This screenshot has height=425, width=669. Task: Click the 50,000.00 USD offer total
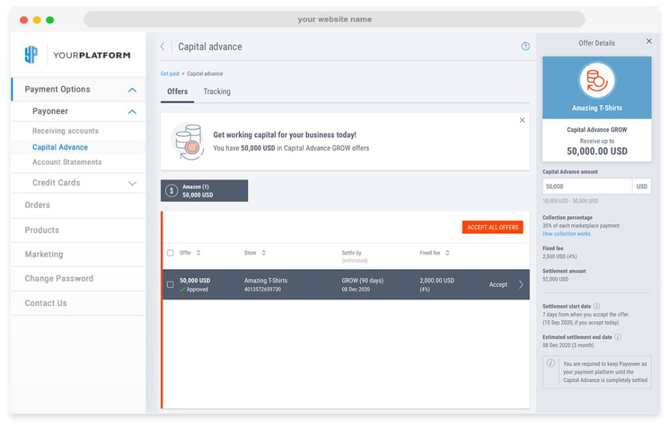coord(597,151)
